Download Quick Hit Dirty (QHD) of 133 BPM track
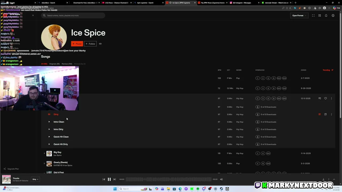Image resolution: width=342 pixels, height=192 pixels. click(284, 78)
